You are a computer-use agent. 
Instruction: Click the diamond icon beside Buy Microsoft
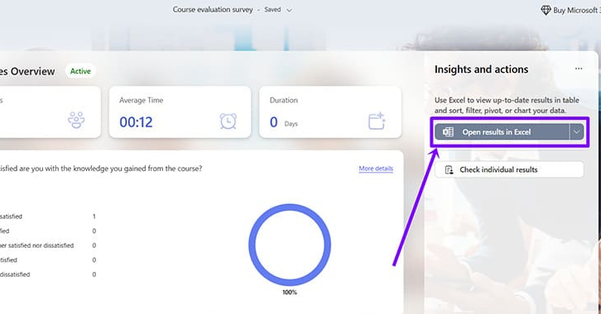tap(546, 10)
